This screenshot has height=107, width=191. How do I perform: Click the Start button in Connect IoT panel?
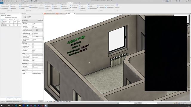click(x=10, y=99)
